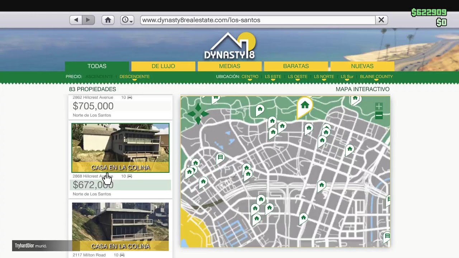Zoom in on the map with plus

click(x=379, y=106)
